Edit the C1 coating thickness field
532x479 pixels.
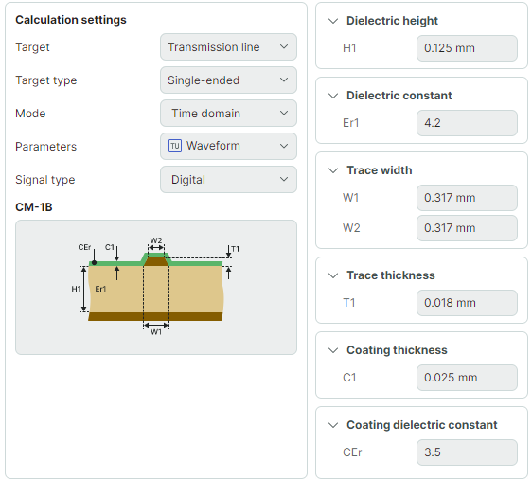tap(467, 378)
